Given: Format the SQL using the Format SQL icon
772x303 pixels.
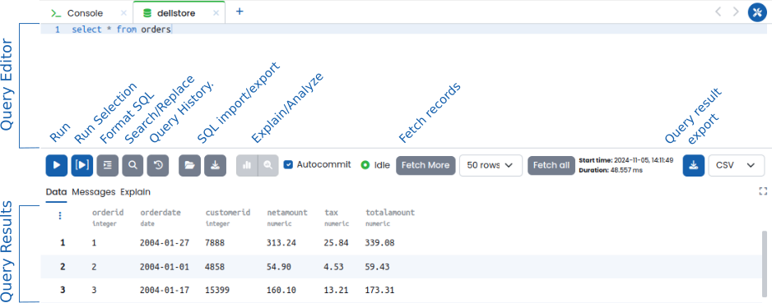Looking at the screenshot, I should click(x=107, y=166).
